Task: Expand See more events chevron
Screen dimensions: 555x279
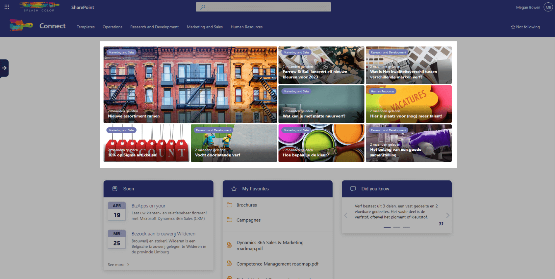Action: (x=128, y=265)
